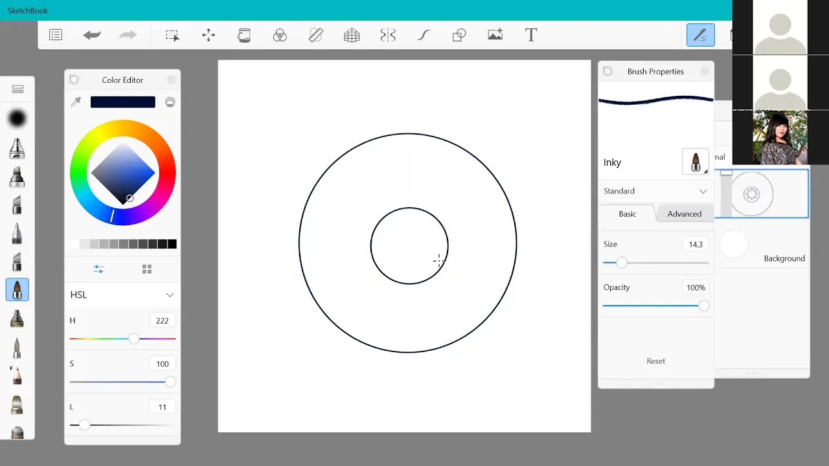Select the circles layer thumbnail
The height and width of the screenshot is (466, 829).
click(x=751, y=194)
